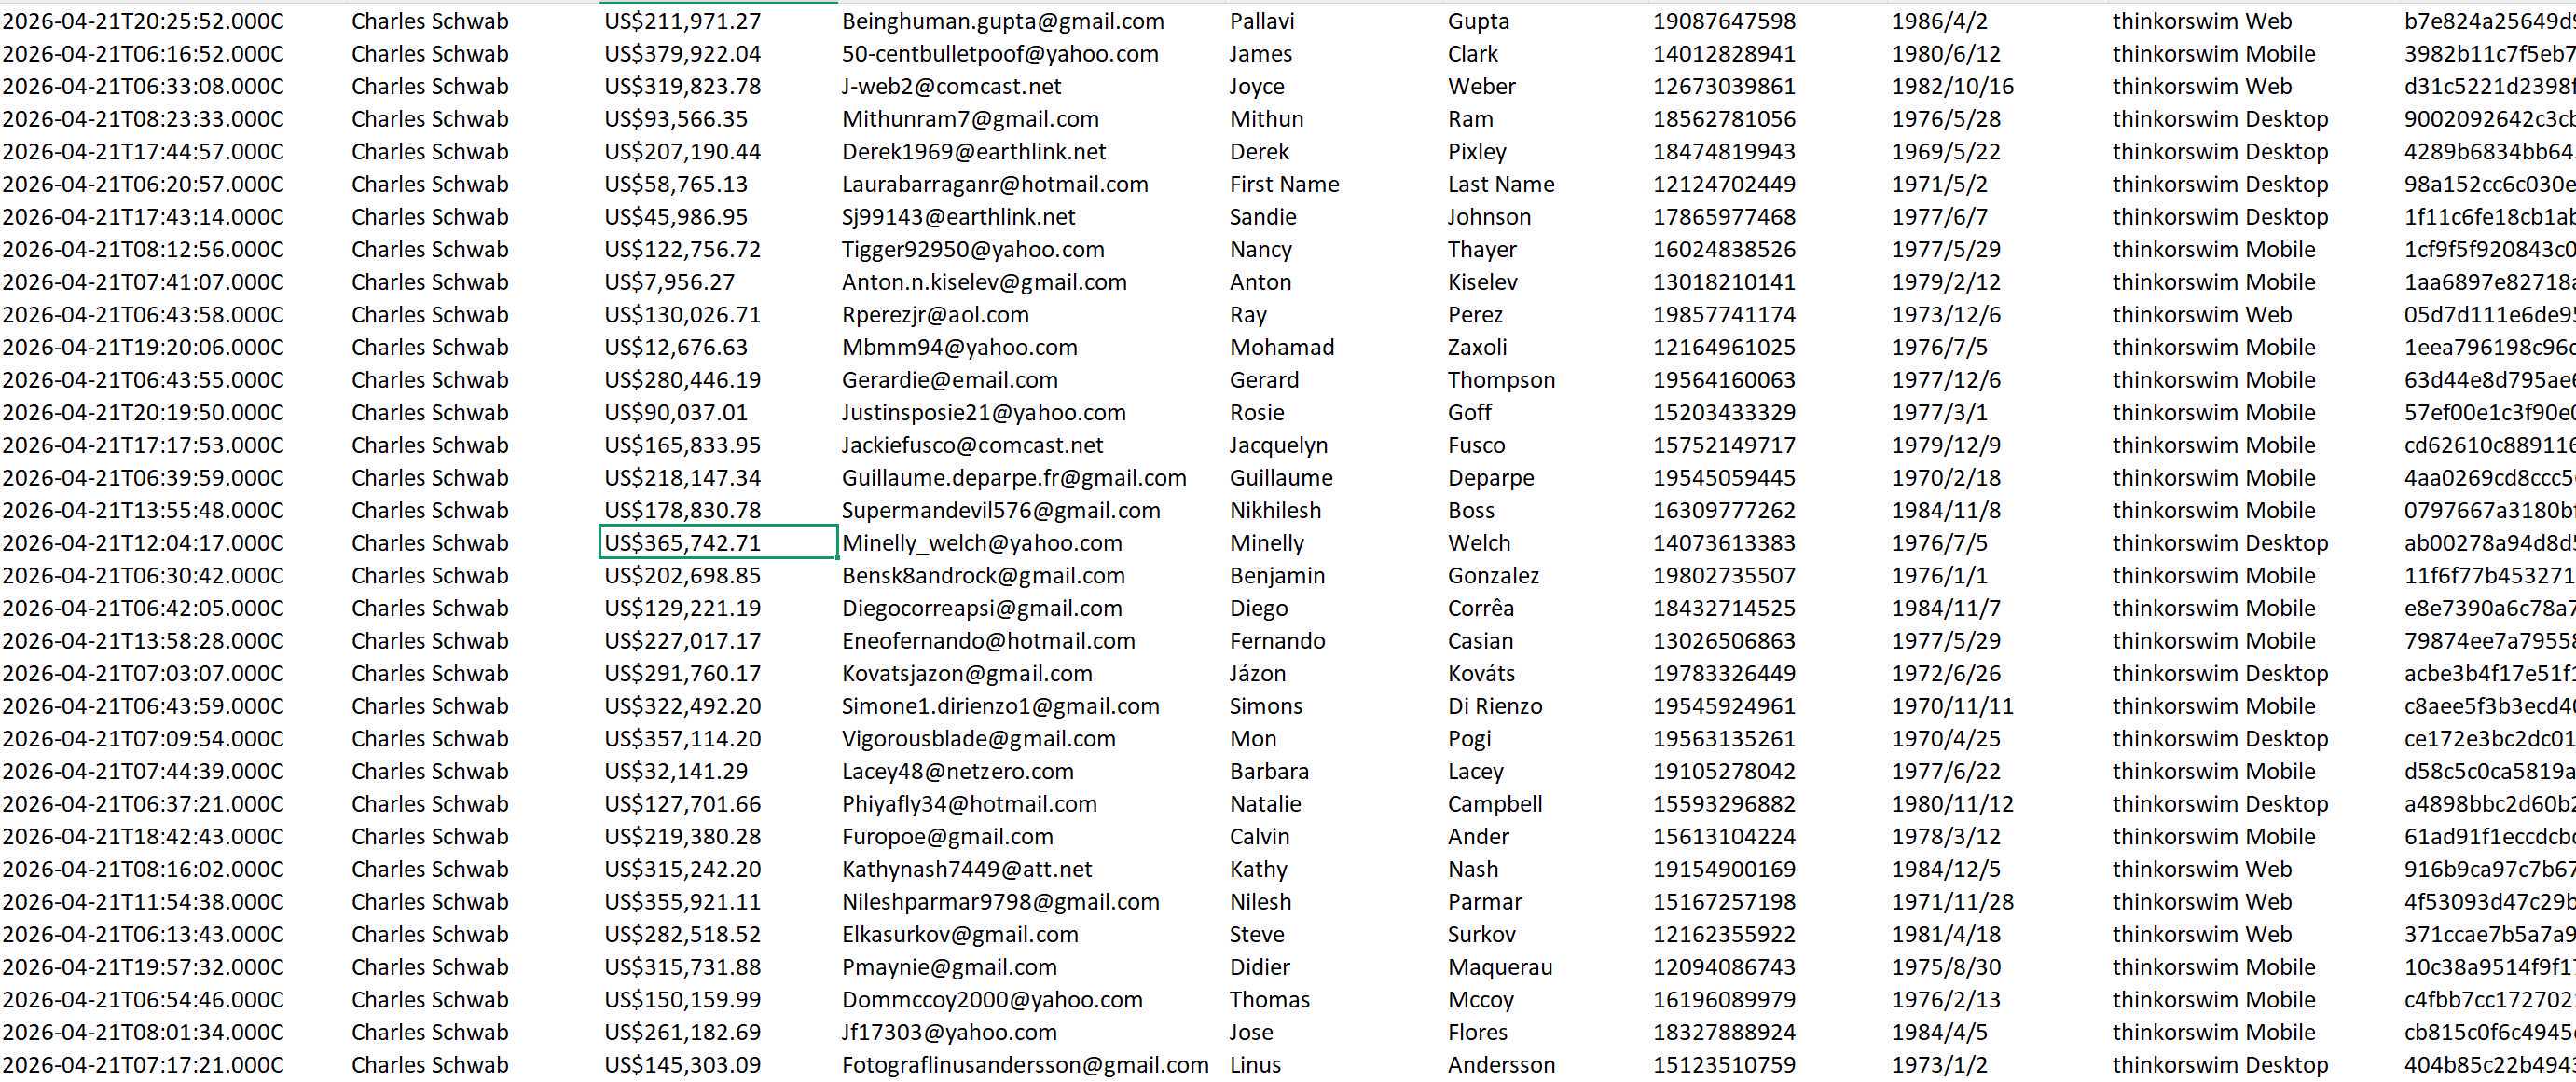Select birthdate 1986/4/2
2576x1082 pixels.
click(1939, 21)
